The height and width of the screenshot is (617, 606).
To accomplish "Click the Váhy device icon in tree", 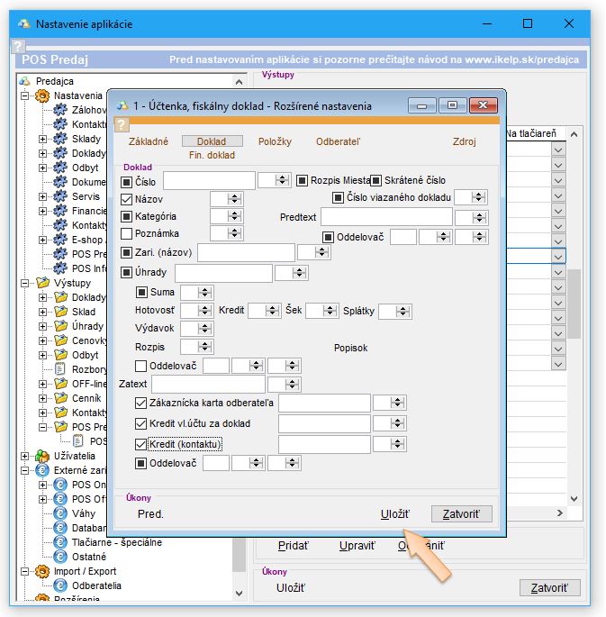I will [x=60, y=513].
